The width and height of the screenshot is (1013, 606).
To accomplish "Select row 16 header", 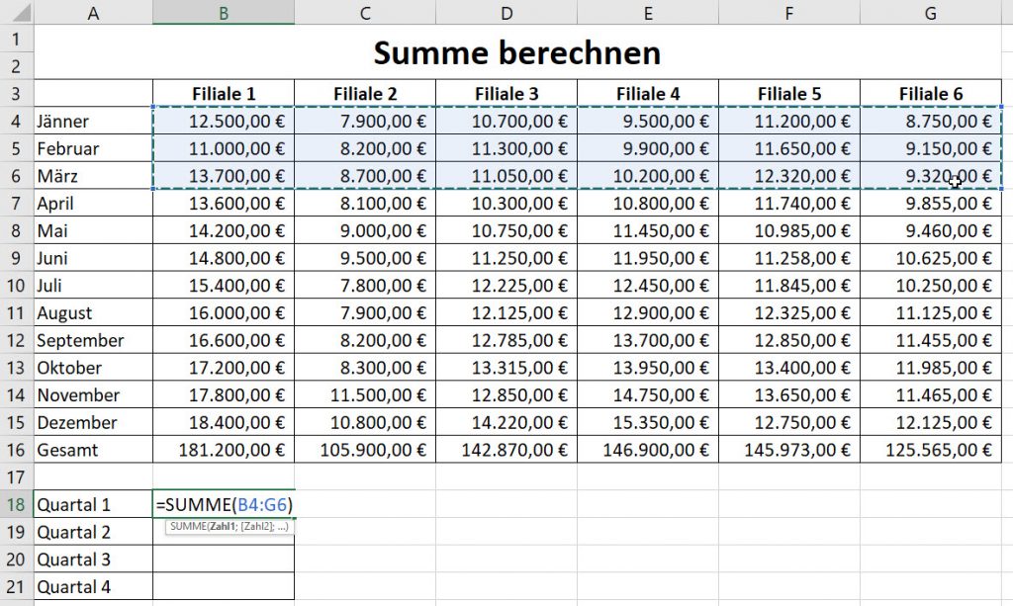I will (x=17, y=450).
